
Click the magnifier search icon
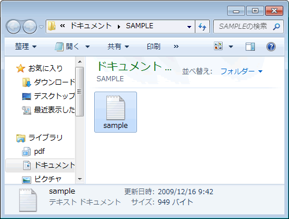point(277,27)
